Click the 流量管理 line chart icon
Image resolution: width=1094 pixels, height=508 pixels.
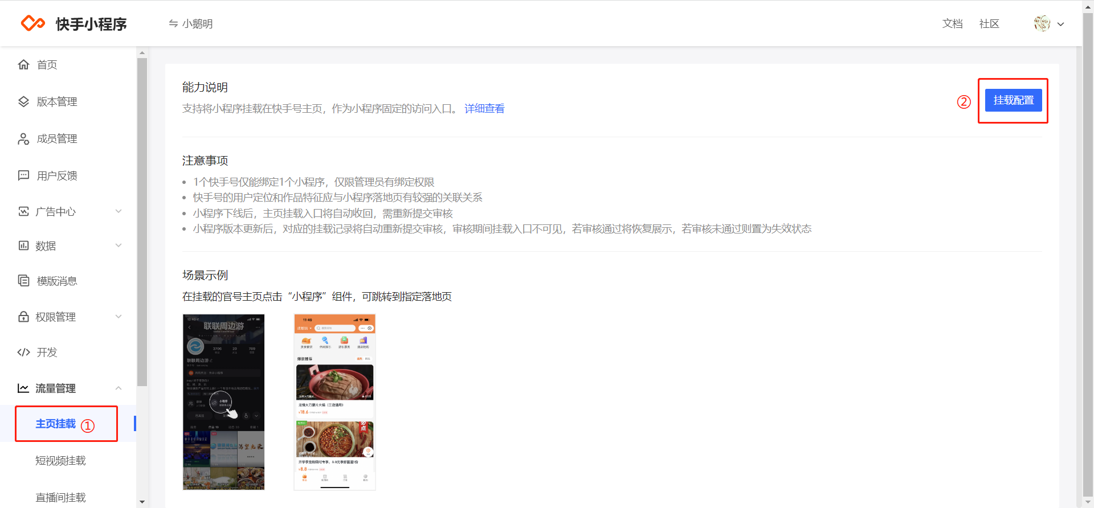[x=23, y=388]
